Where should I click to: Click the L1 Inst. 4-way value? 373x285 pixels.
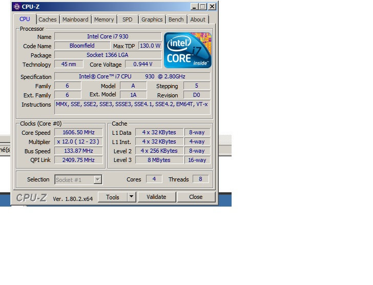click(197, 141)
